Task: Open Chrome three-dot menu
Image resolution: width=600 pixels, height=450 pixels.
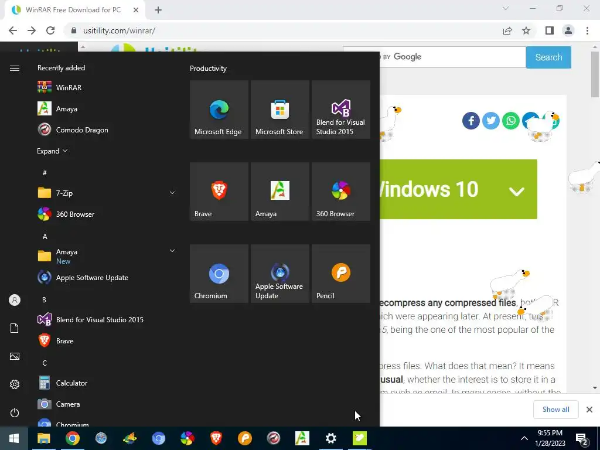Action: (587, 30)
